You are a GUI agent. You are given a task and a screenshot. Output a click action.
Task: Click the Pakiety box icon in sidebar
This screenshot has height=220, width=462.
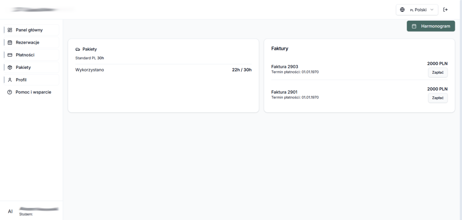pos(10,67)
